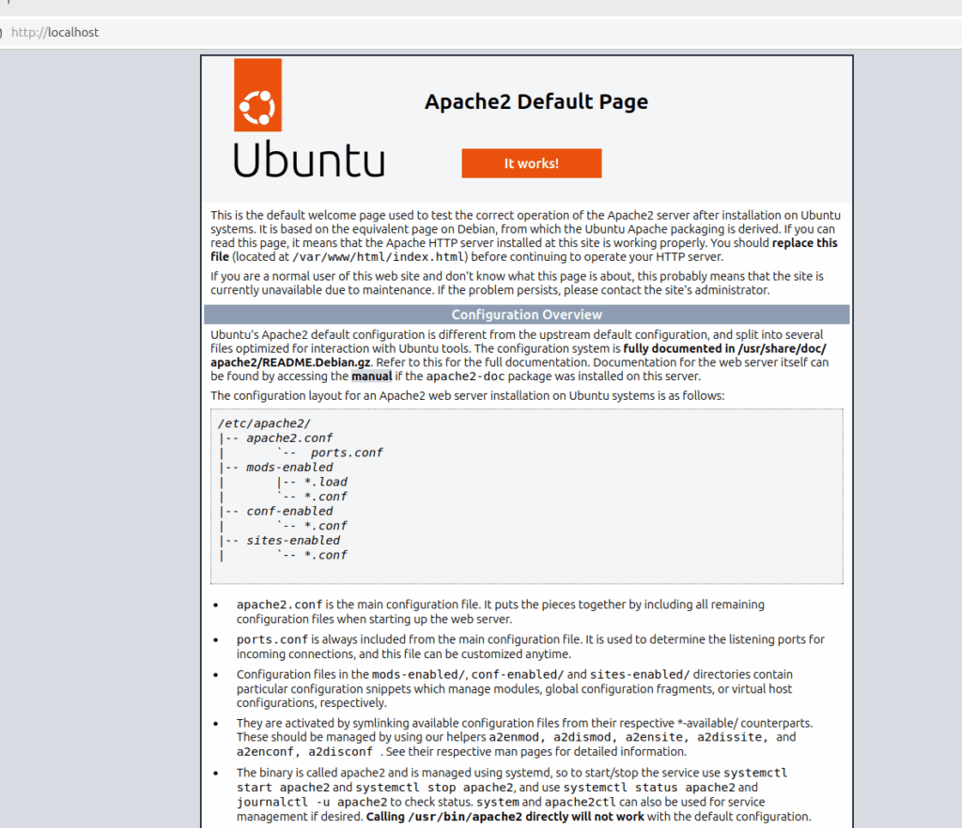Click mods-enabled in the configuration tree
The image size is (962, 828).
[x=289, y=467]
